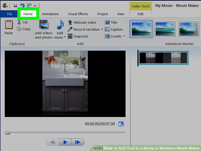Click the Redo arrow in quick access toolbar
The width and height of the screenshot is (201, 151).
(x=29, y=6)
